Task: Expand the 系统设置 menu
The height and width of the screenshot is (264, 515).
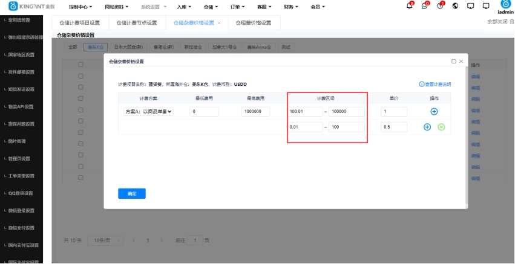Action: click(154, 7)
